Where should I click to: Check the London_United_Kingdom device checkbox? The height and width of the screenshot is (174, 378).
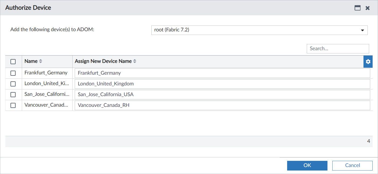point(13,84)
